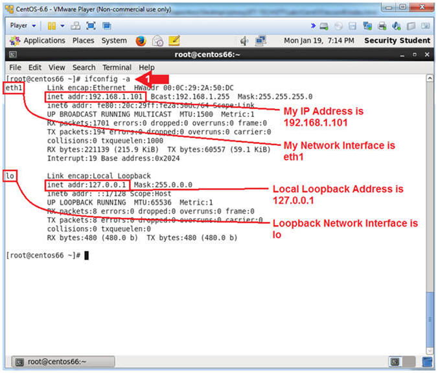Image resolution: width=438 pixels, height=373 pixels.
Task: Expand the VMware devices chevron
Action: (313, 26)
